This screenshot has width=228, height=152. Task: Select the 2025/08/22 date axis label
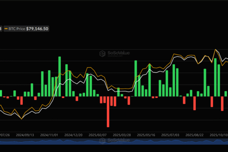[x=195, y=135]
